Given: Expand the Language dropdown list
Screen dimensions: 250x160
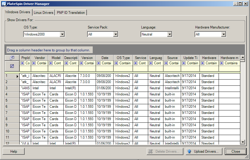Looking at the screenshot, I should click(169, 34).
